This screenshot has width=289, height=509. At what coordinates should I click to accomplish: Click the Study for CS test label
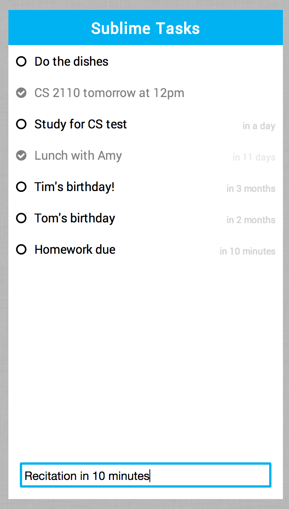point(80,124)
